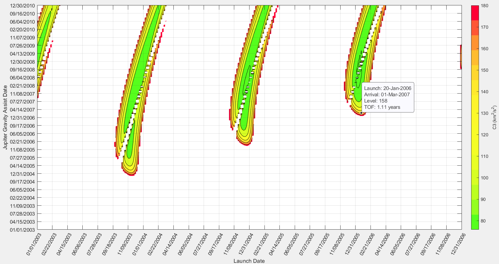Click y-axis tick label 07/28/2003
The width and height of the screenshot is (499, 264).
(22, 214)
